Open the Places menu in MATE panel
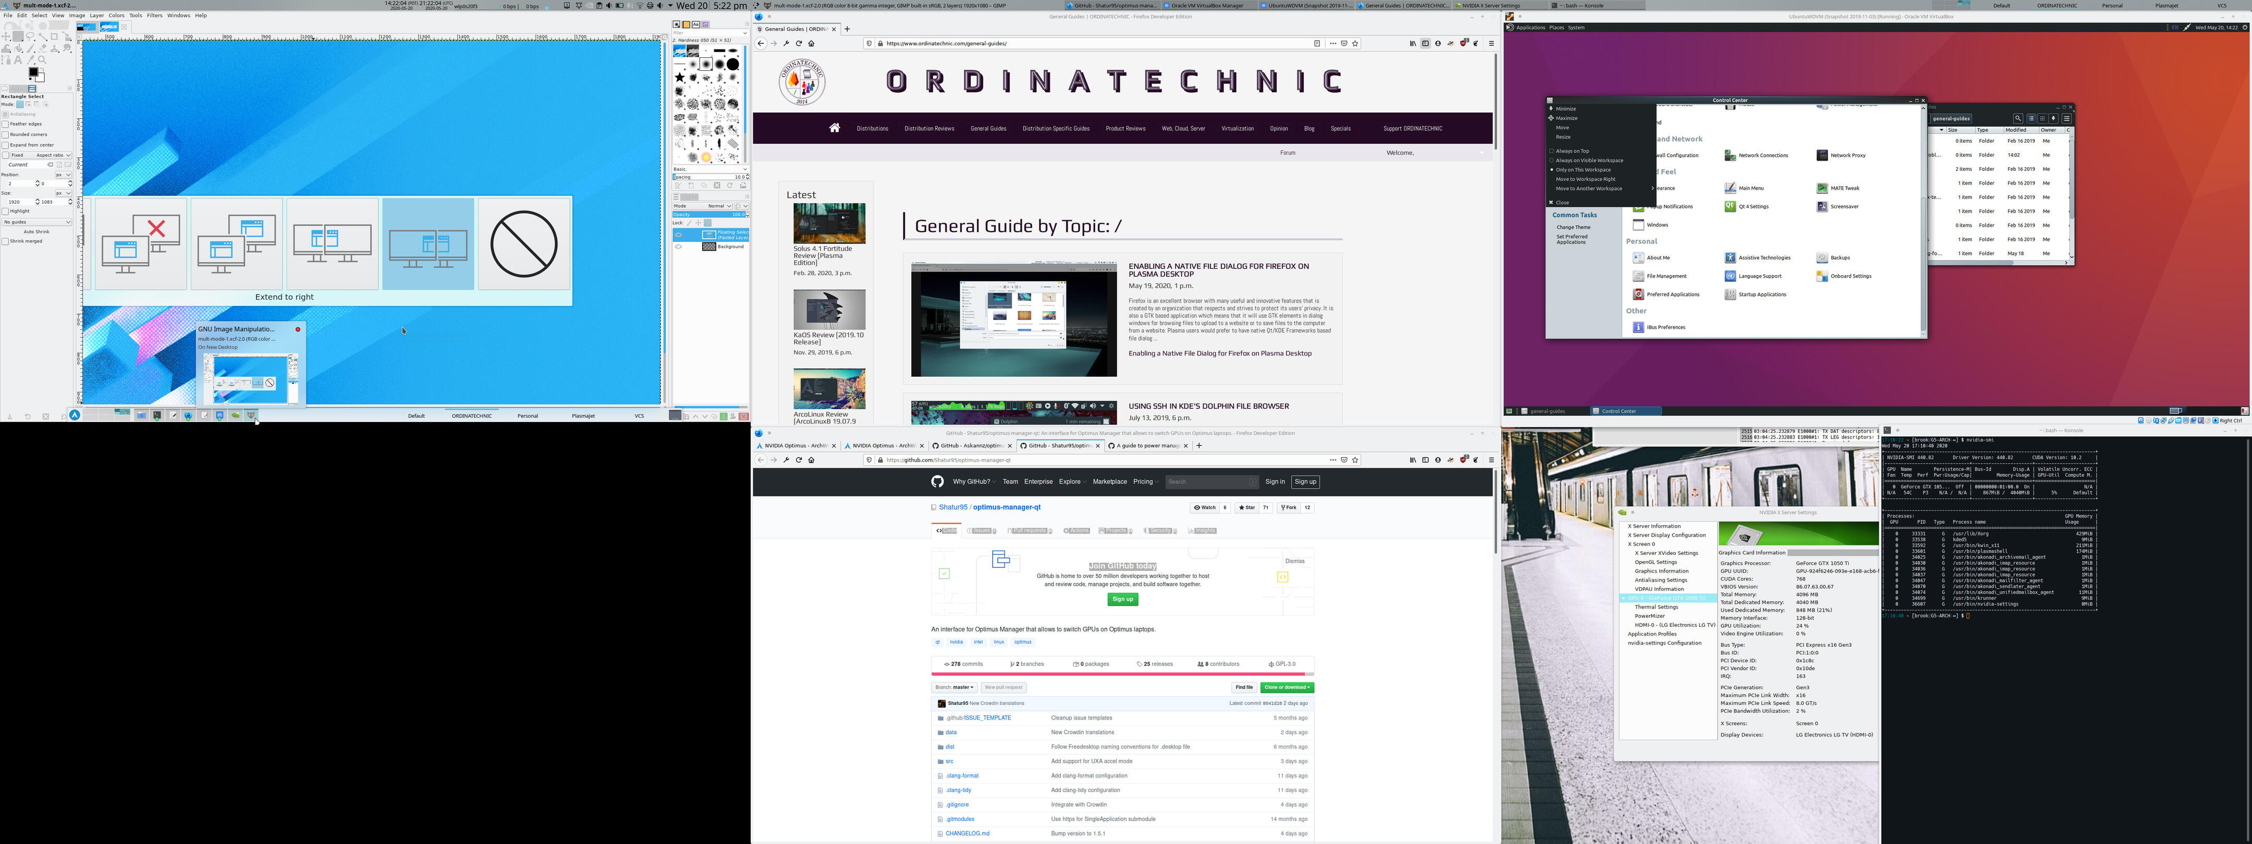The image size is (2252, 844). click(1556, 27)
